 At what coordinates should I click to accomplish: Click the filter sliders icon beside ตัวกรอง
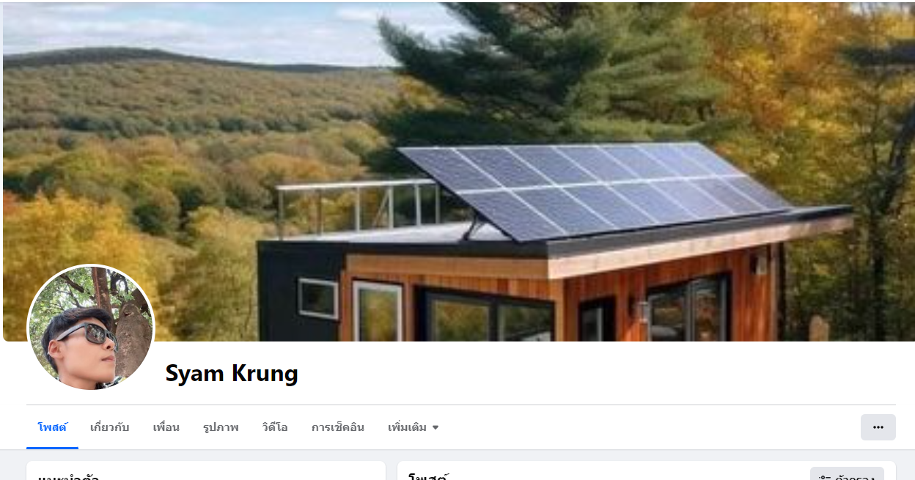pyautogui.click(x=825, y=478)
